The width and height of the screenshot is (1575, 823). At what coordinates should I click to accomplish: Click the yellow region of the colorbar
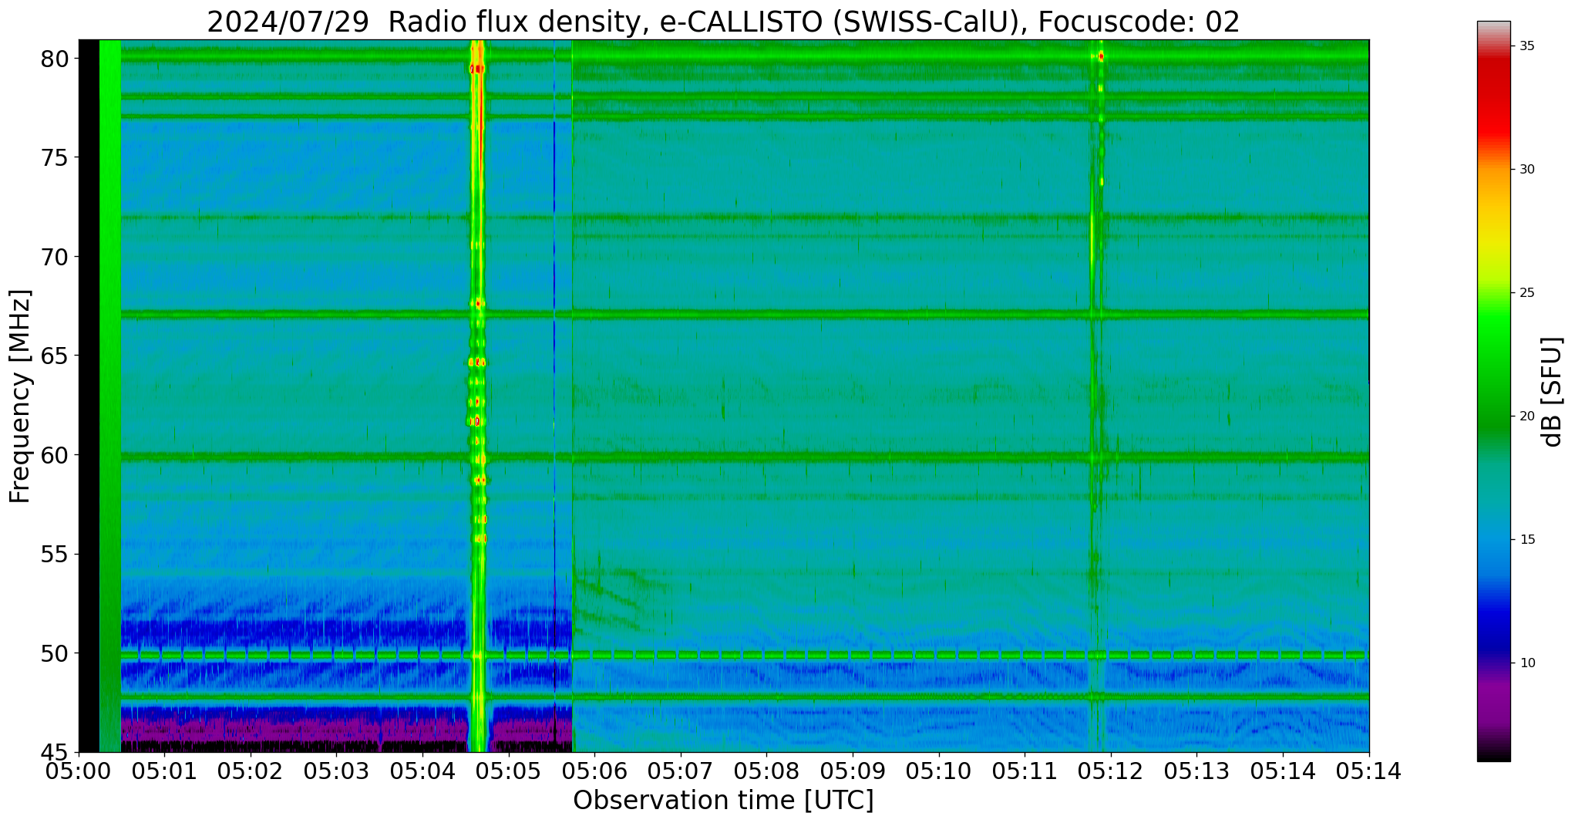(1494, 243)
